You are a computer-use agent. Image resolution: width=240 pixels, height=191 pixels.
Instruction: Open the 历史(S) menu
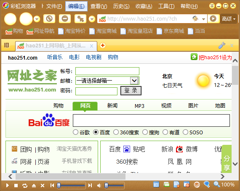click(121, 6)
